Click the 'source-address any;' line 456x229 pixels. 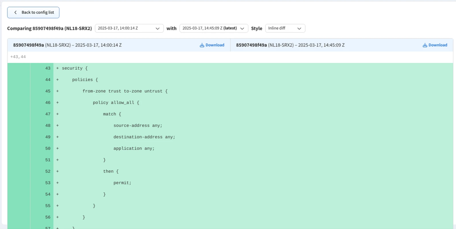138,126
